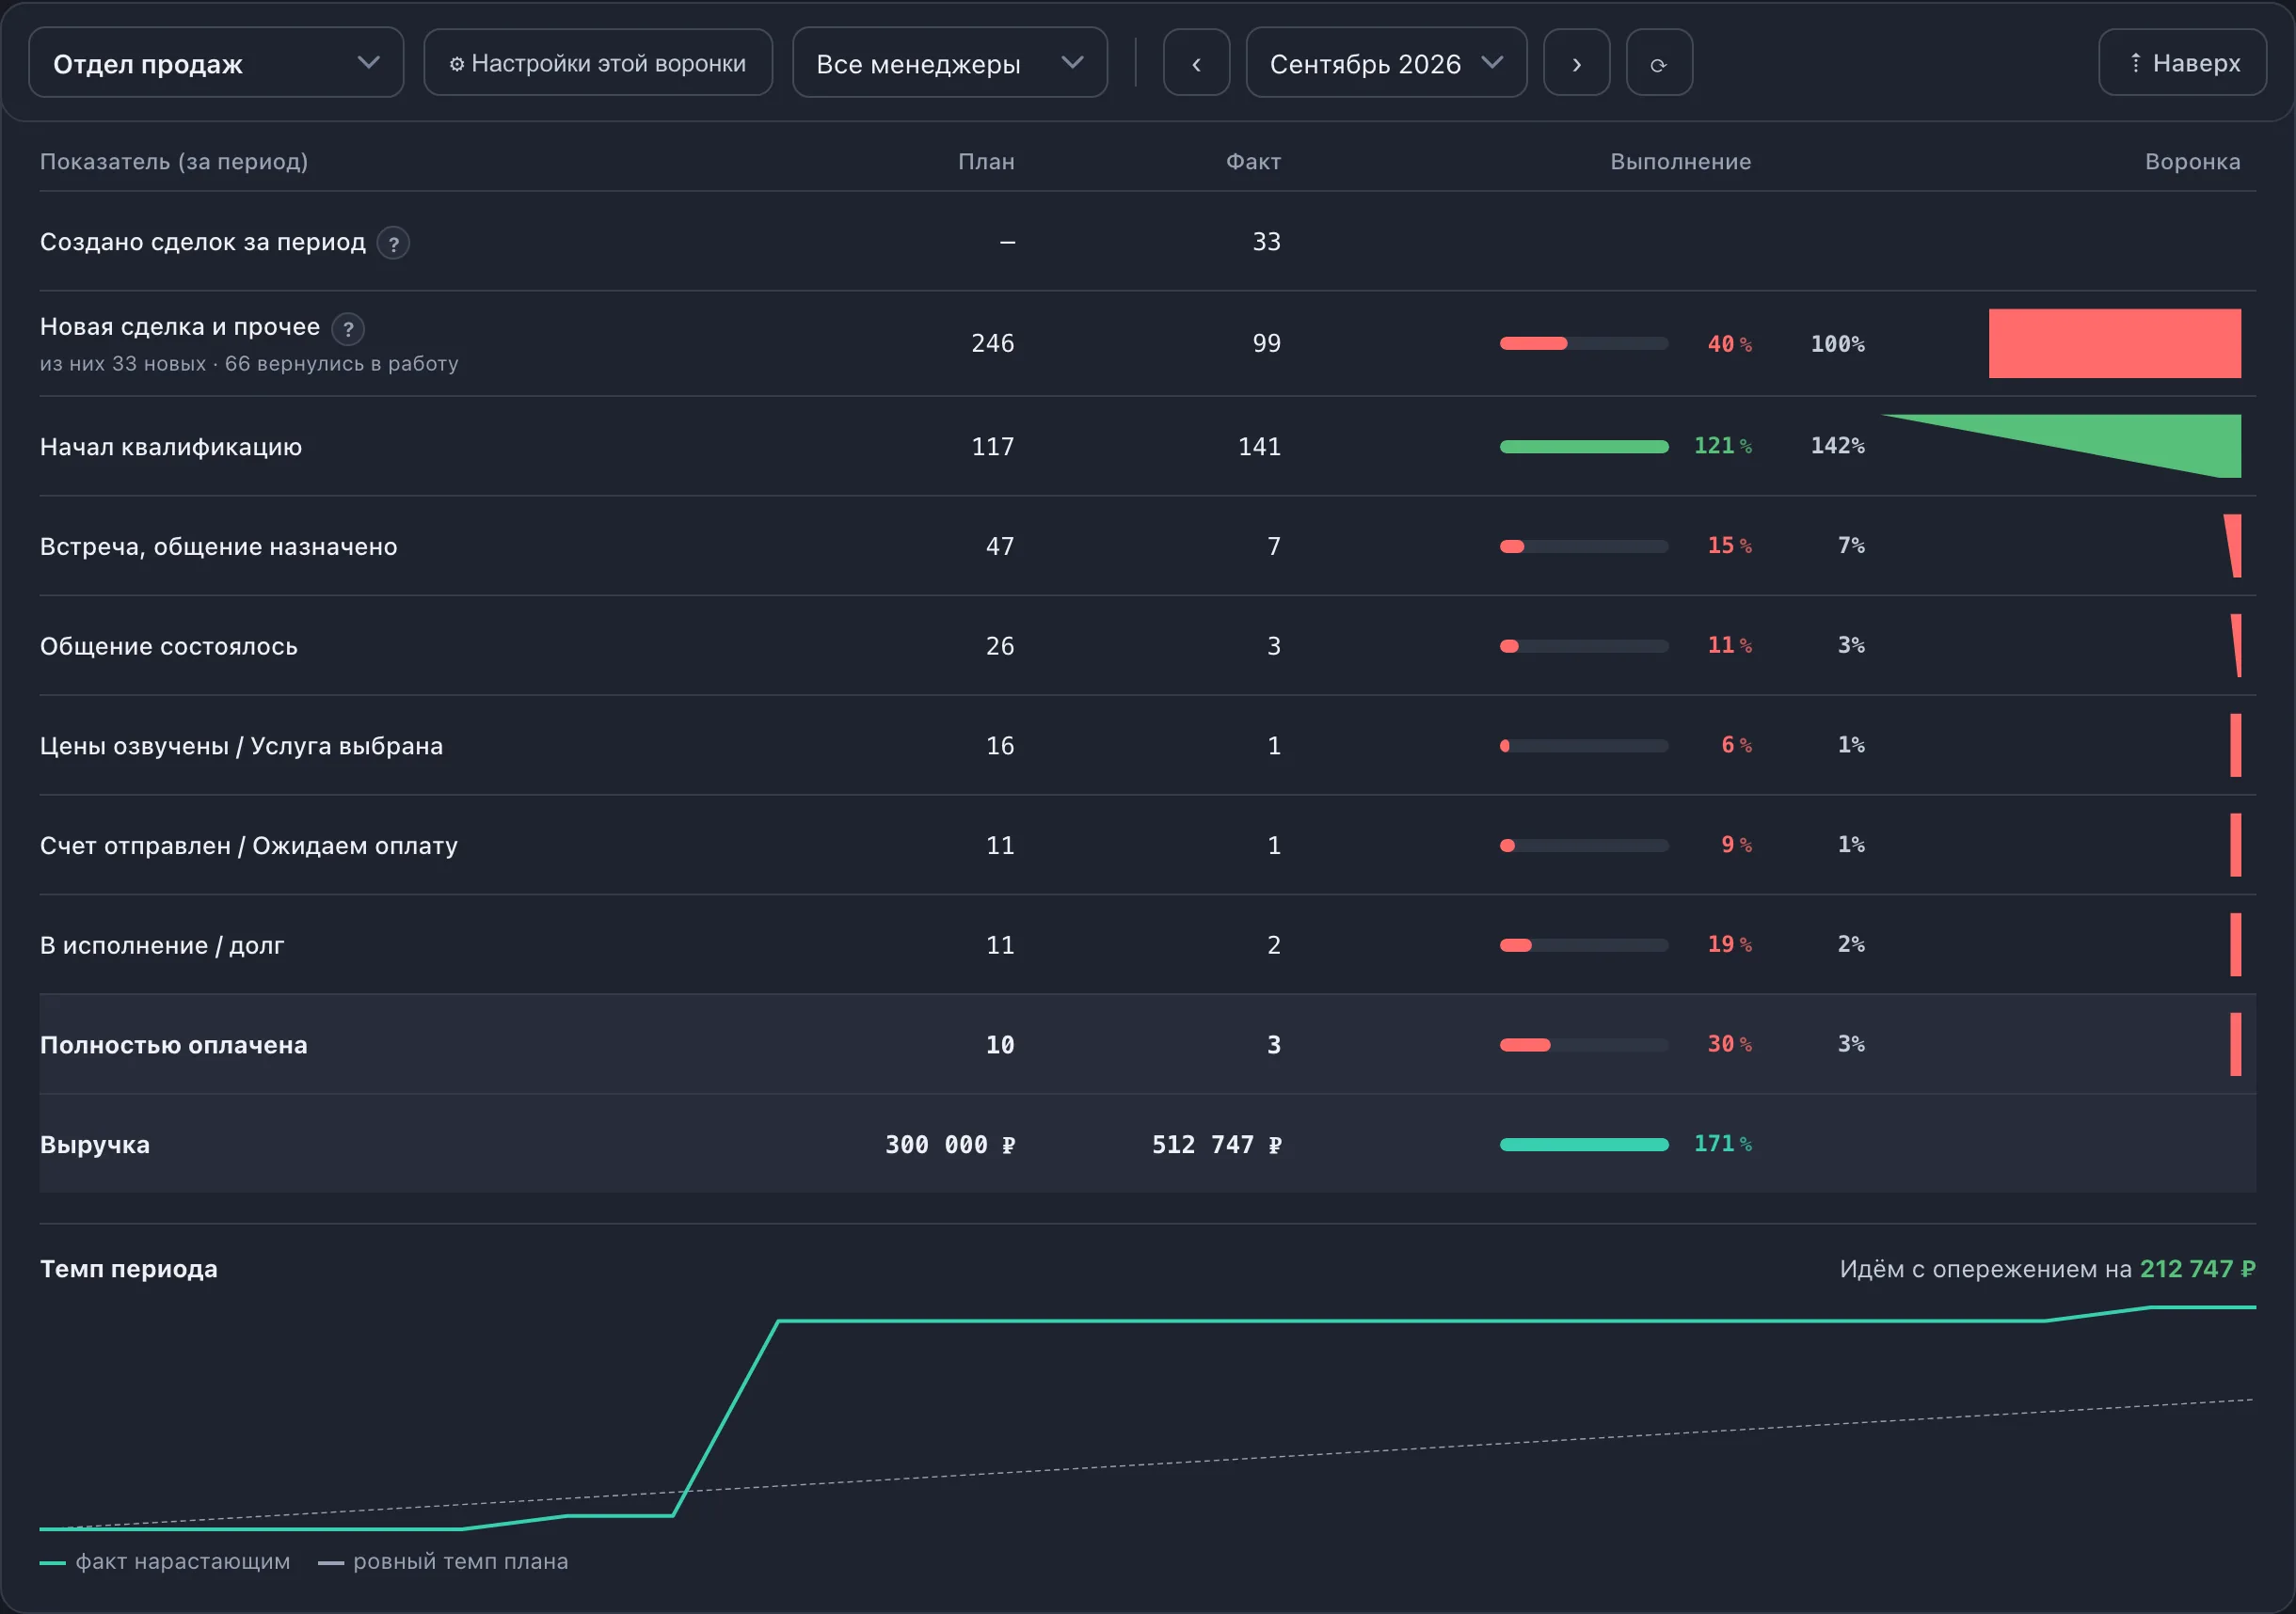Select 'Встреча, общение назначено' row label
This screenshot has height=1614, width=2296.
tap(218, 546)
